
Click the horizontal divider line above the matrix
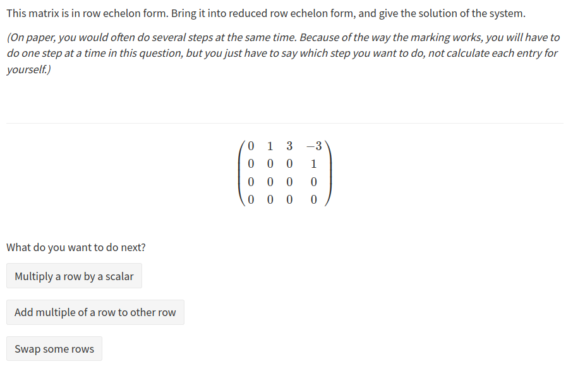pos(284,123)
